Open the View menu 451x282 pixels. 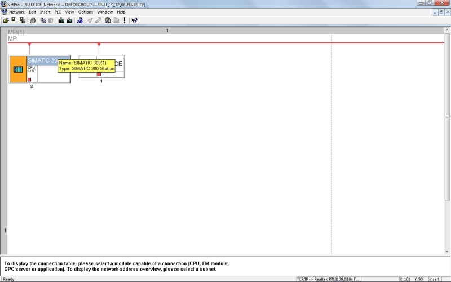[x=69, y=12]
